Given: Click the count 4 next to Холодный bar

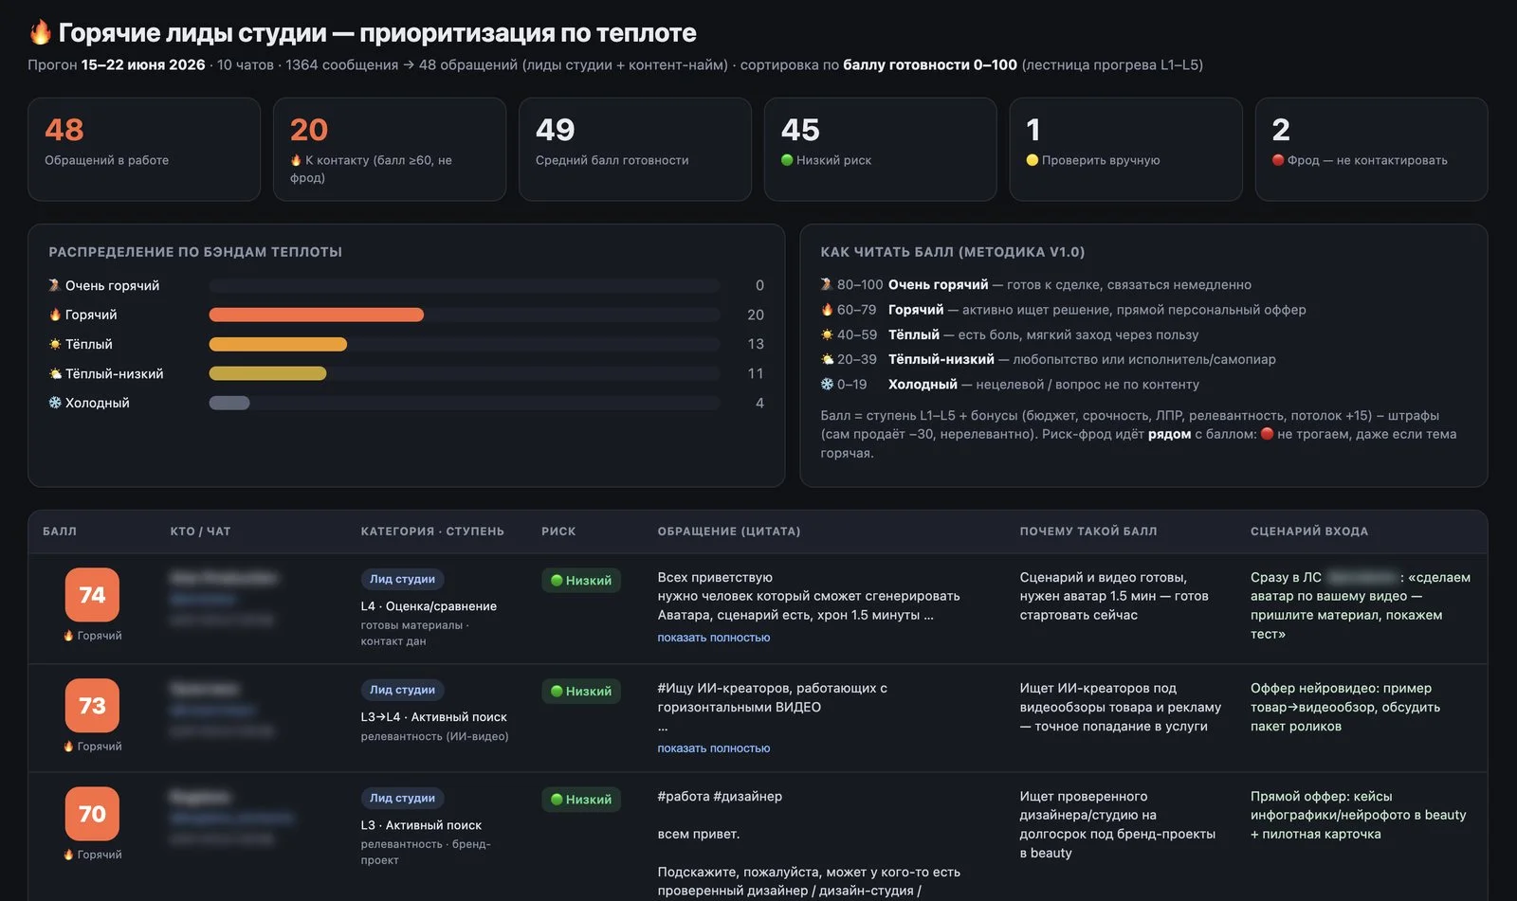Looking at the screenshot, I should click(x=759, y=403).
